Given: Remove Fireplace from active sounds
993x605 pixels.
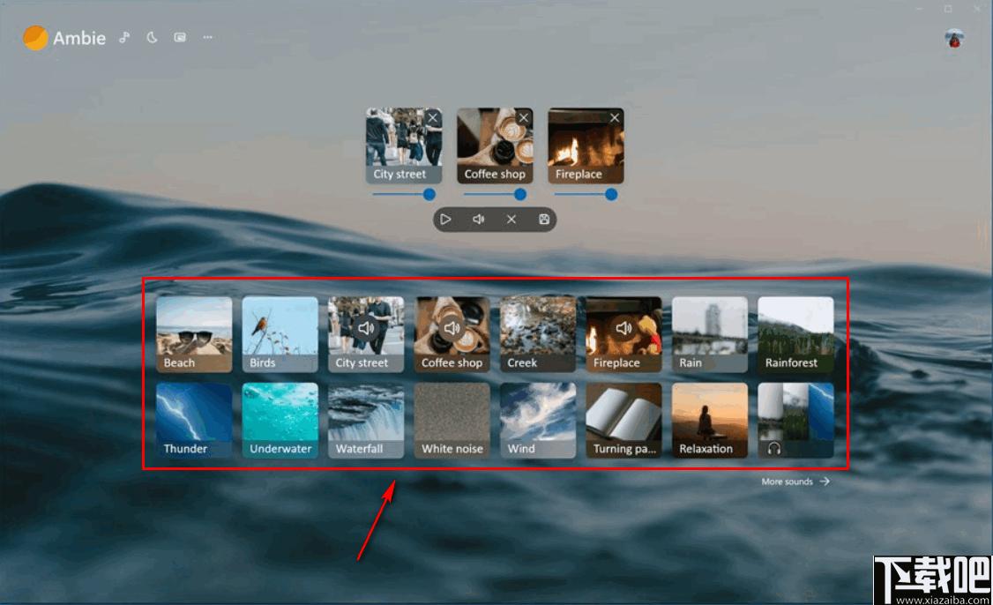Looking at the screenshot, I should coord(615,118).
